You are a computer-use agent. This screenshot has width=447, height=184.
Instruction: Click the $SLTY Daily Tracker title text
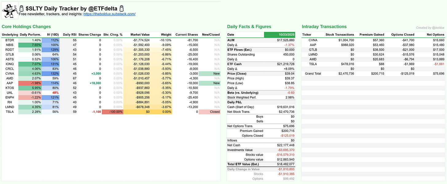(x=72, y=9)
